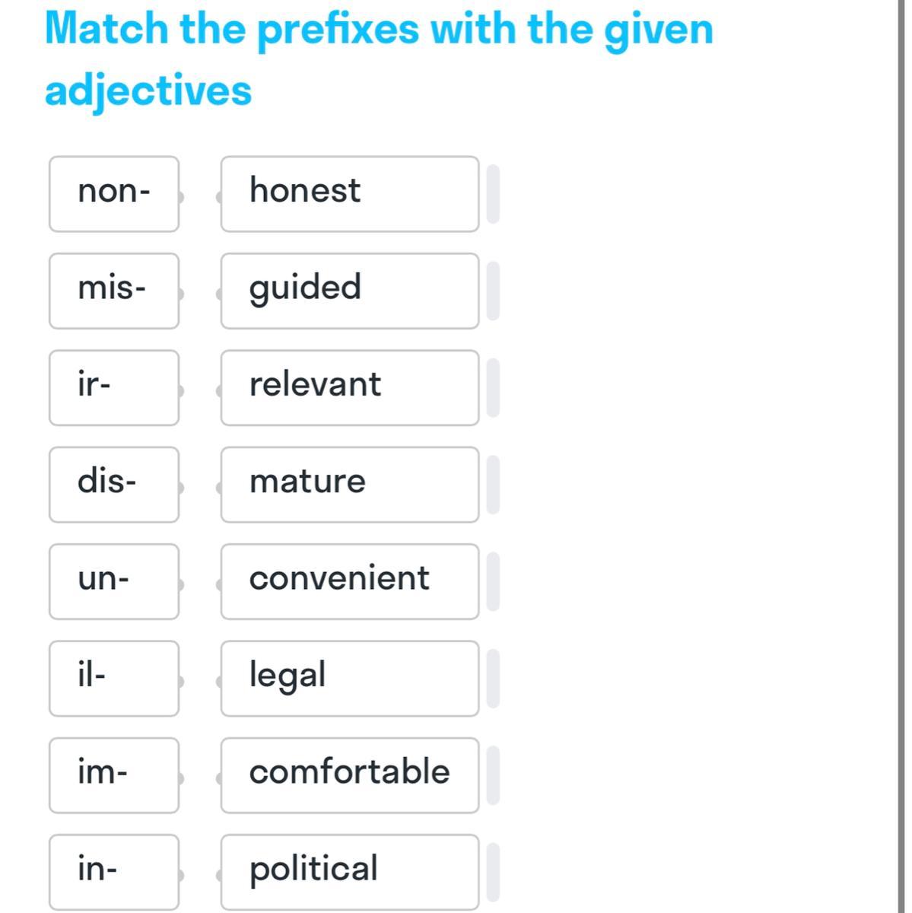
Task: Pick the 'ir-' prefix tile
Action: point(114,387)
